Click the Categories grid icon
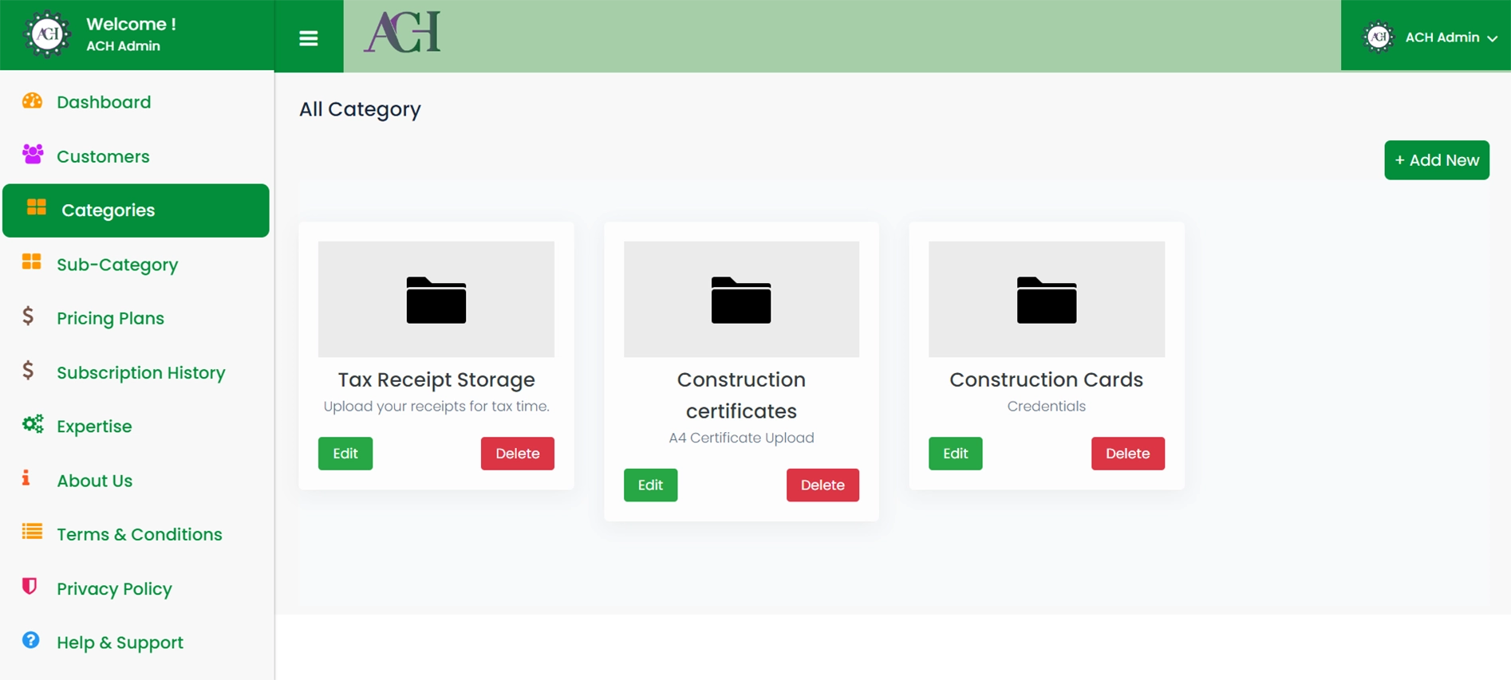This screenshot has height=680, width=1511. [37, 207]
